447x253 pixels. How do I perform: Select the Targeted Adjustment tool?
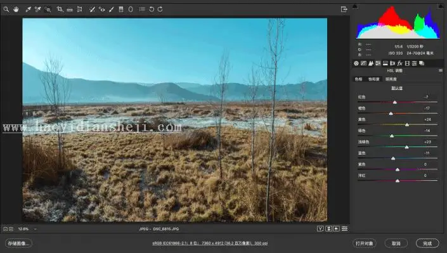pyautogui.click(x=48, y=10)
